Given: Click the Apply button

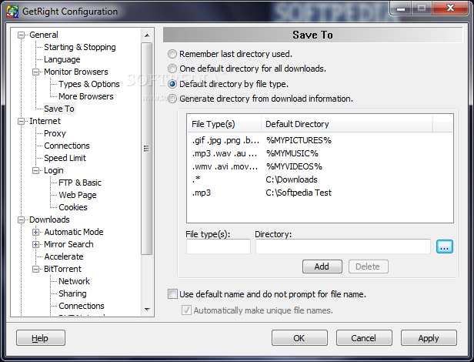Looking at the screenshot, I should tap(429, 338).
